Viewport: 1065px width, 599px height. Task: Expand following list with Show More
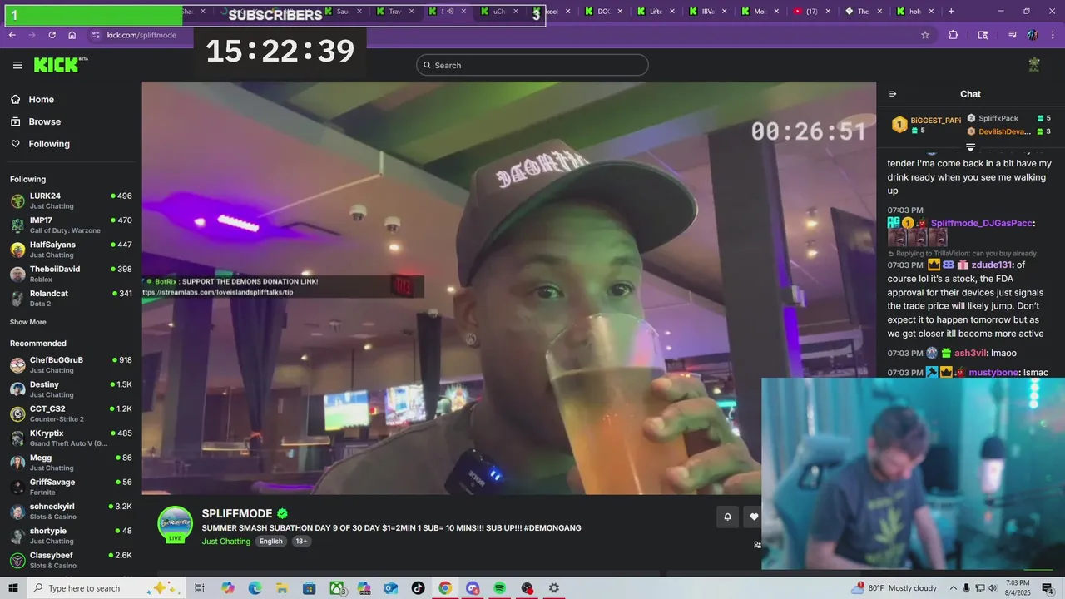(x=28, y=322)
